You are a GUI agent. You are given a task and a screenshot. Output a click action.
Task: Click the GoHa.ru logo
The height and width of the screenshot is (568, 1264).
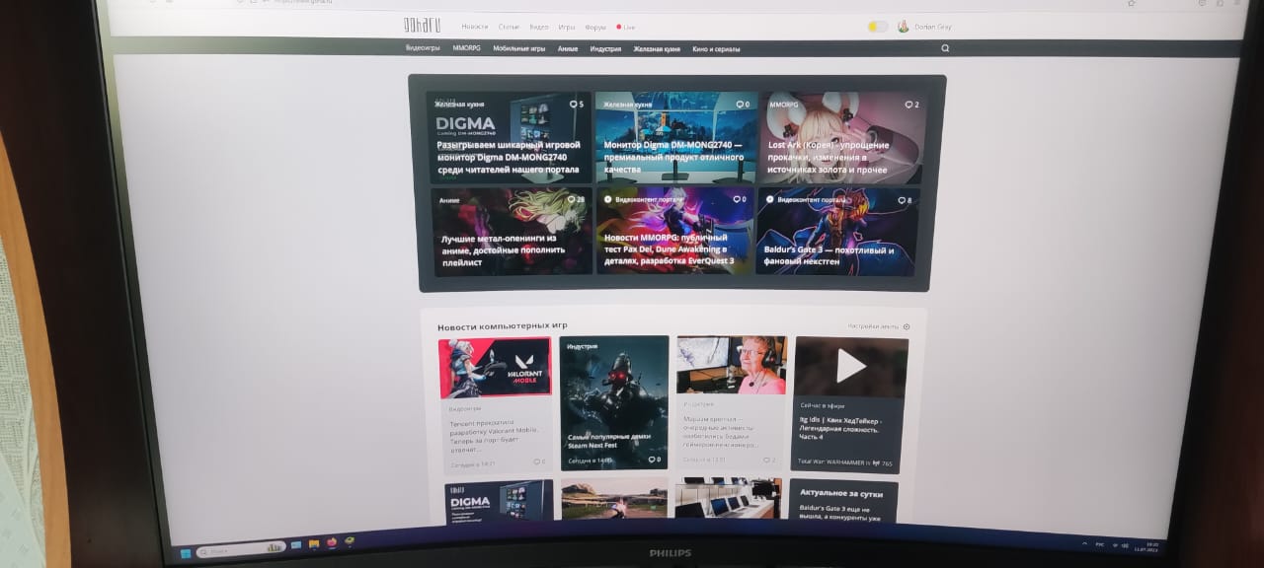tap(422, 25)
